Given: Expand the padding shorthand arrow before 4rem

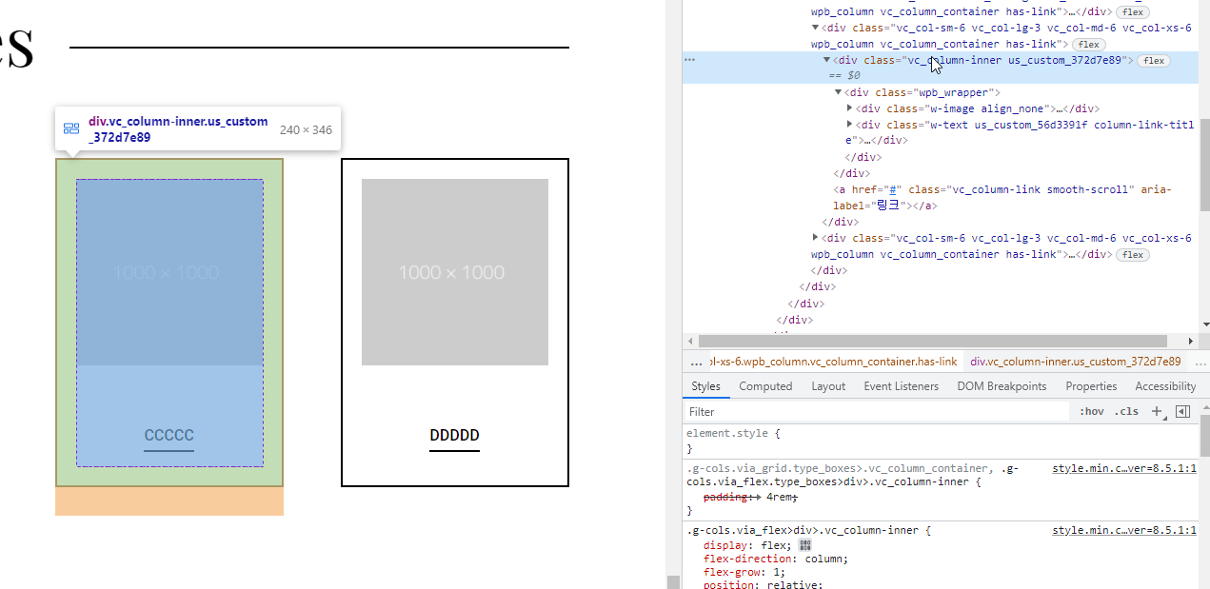Looking at the screenshot, I should (x=760, y=498).
